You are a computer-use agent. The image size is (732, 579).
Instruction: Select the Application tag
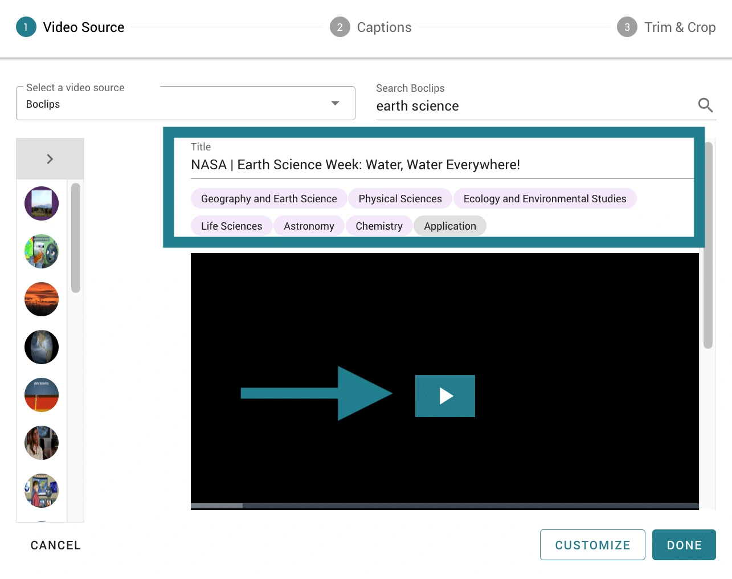pos(450,226)
